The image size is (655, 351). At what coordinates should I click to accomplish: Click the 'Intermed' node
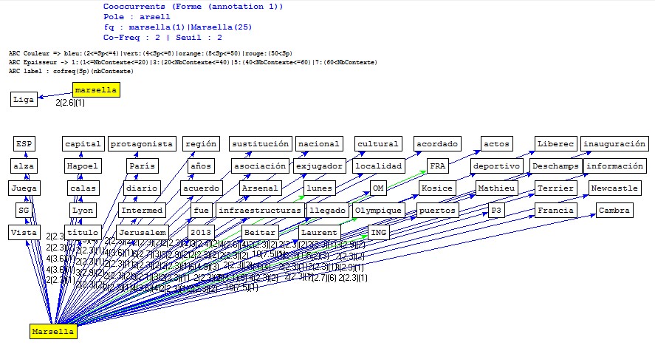tap(142, 210)
